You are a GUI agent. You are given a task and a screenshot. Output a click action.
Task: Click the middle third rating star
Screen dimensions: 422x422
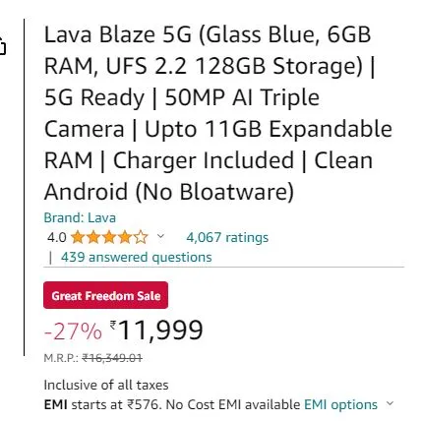109,237
